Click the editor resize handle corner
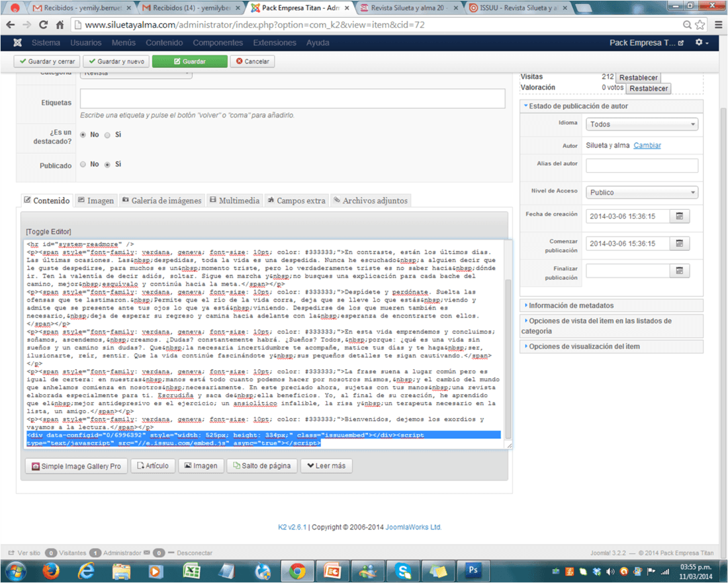The width and height of the screenshot is (728, 583). point(510,445)
